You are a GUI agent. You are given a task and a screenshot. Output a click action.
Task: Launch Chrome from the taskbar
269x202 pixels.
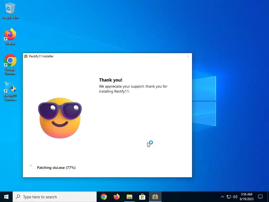[x=104, y=197]
